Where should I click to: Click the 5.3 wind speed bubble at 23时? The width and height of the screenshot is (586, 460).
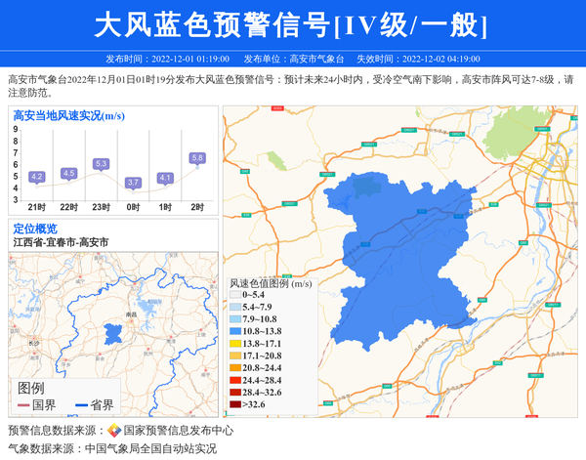pos(102,164)
